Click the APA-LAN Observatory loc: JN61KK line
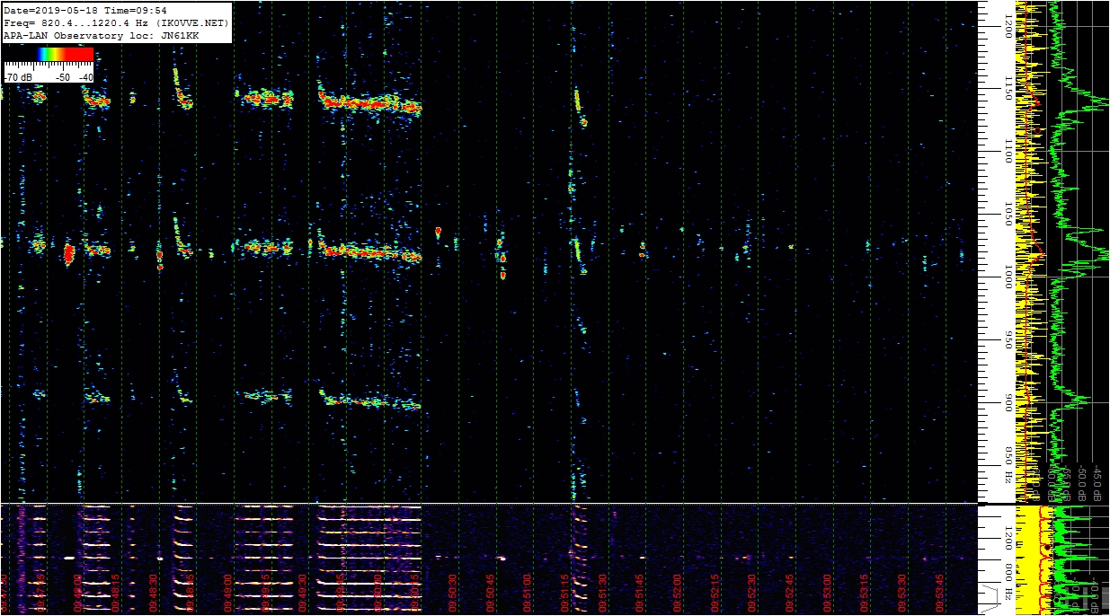The image size is (1110, 616). coord(102,35)
